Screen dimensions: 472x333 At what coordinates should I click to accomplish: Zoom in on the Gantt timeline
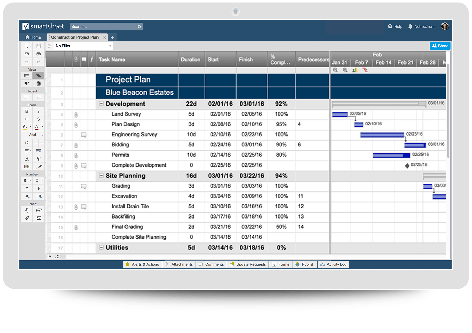click(345, 70)
